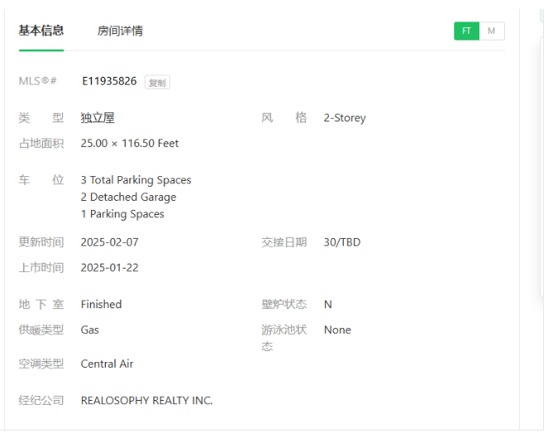Click heating type value Gas
The image size is (548, 433).
[90, 330]
